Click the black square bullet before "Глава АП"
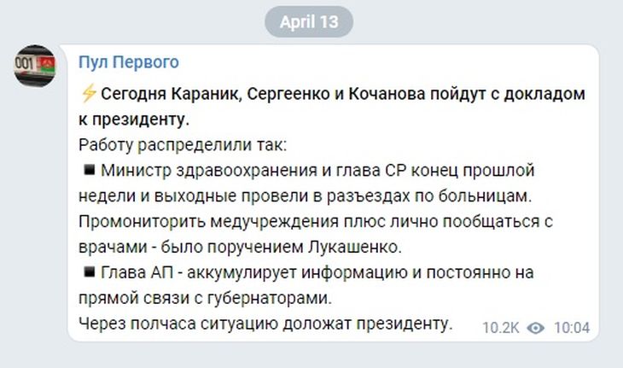623x368 pixels. tap(88, 273)
